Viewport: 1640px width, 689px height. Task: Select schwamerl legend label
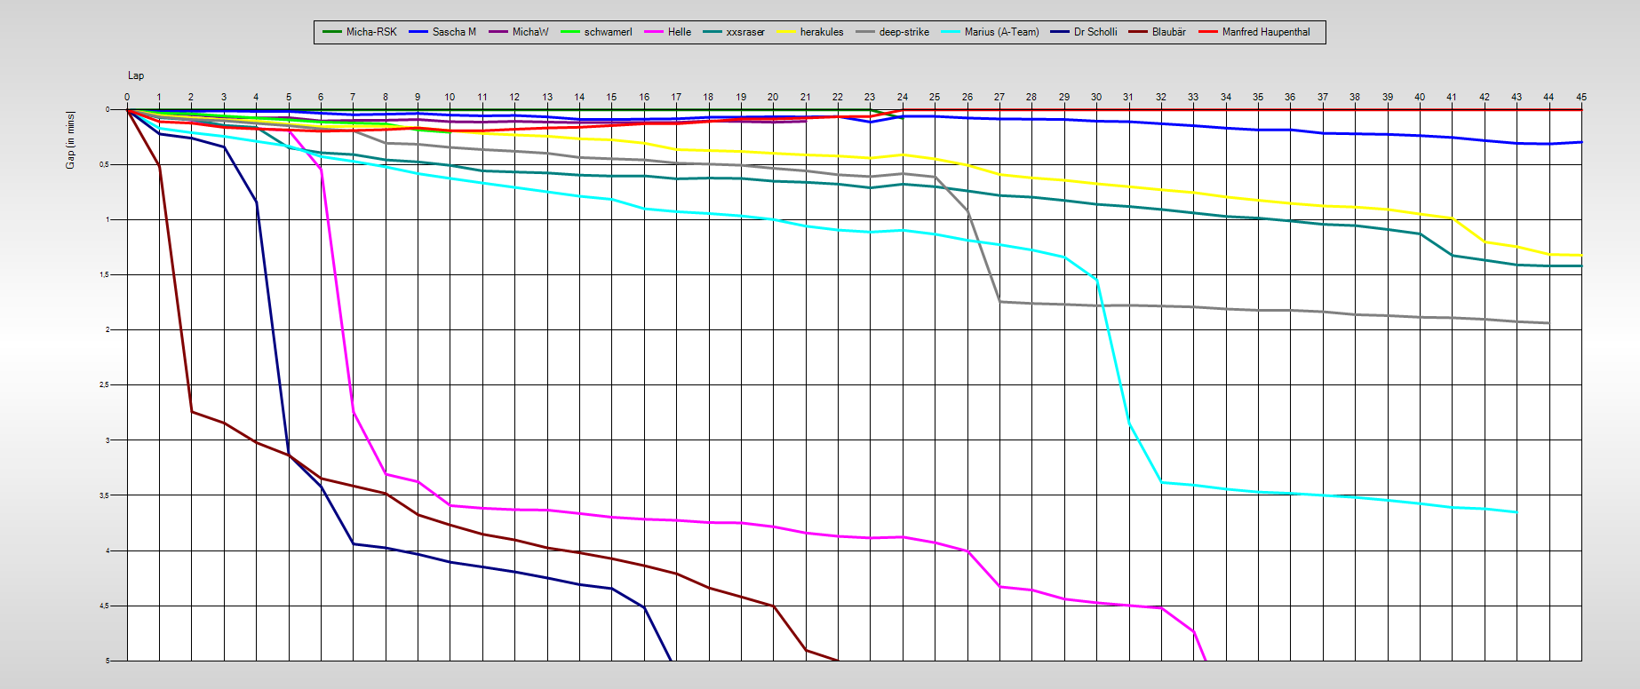click(x=608, y=32)
